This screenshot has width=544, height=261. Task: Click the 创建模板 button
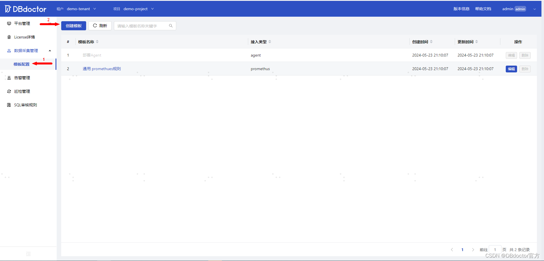point(74,26)
